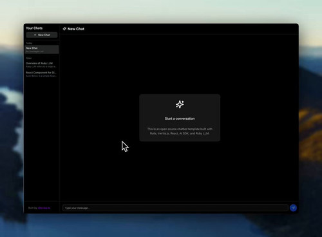Click the Start a conversation heading

pyautogui.click(x=180, y=118)
